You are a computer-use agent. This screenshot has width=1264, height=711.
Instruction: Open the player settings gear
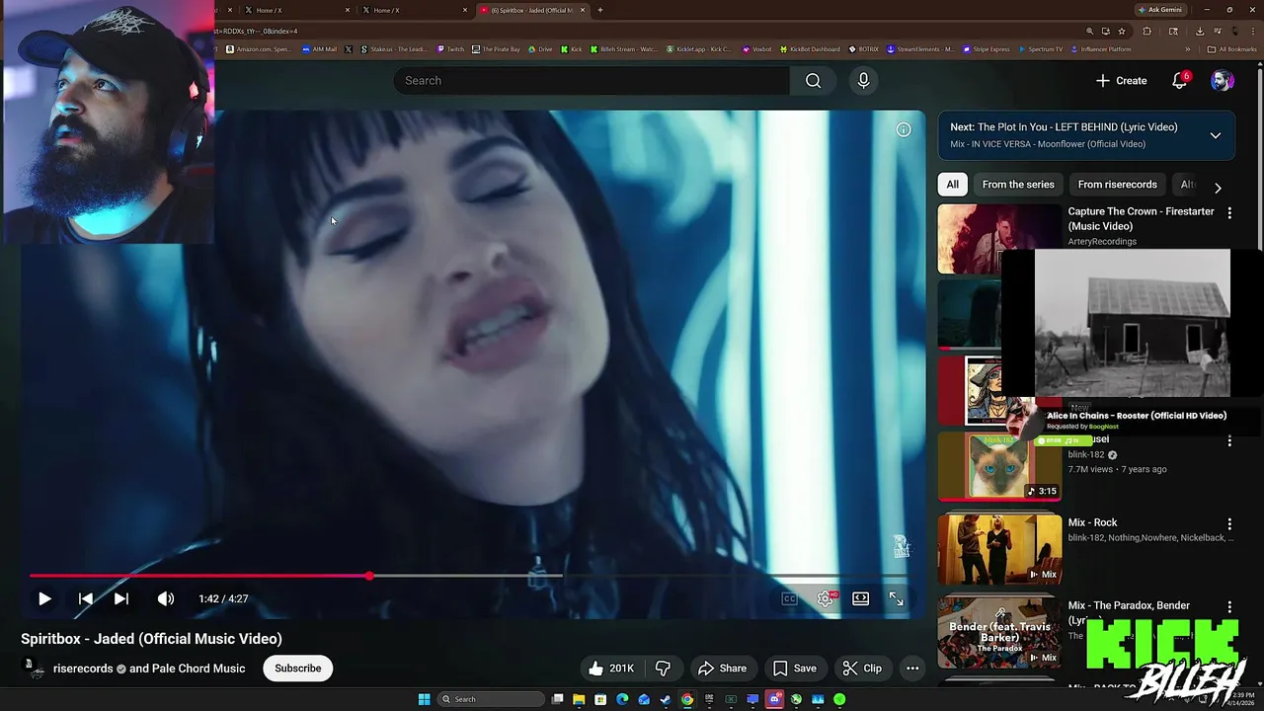point(825,598)
